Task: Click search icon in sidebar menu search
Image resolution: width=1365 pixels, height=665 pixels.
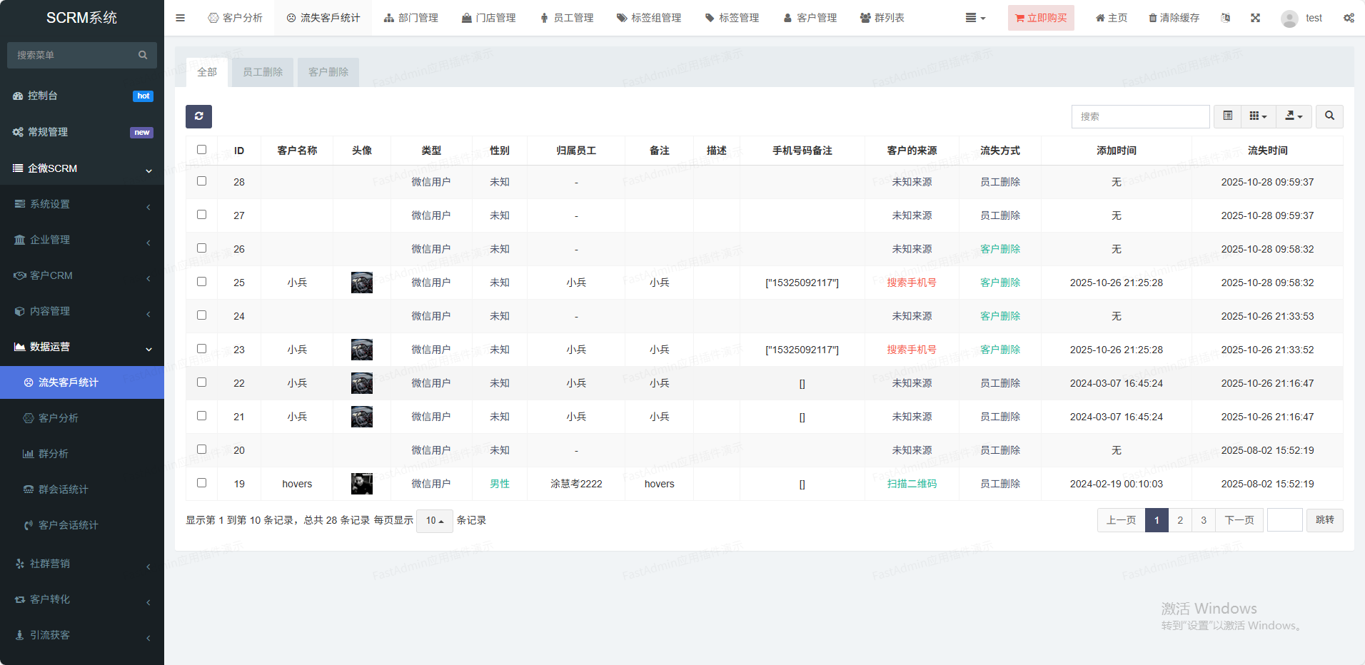Action: (143, 55)
